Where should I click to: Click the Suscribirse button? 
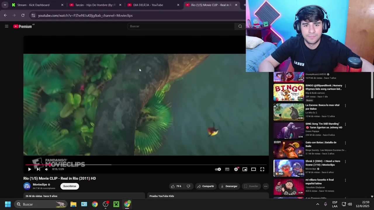tap(70, 186)
